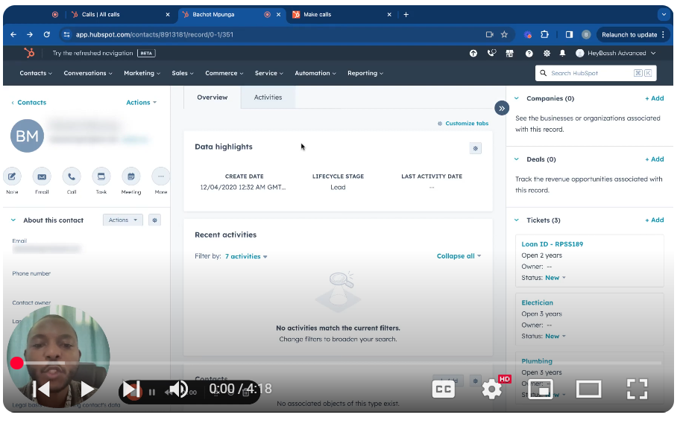Open the Commerce navigation menu
The width and height of the screenshot is (683, 423).
(224, 73)
